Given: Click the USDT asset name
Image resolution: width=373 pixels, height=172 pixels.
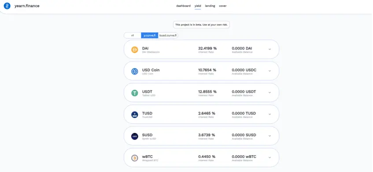Looking at the screenshot, I should click(147, 92).
